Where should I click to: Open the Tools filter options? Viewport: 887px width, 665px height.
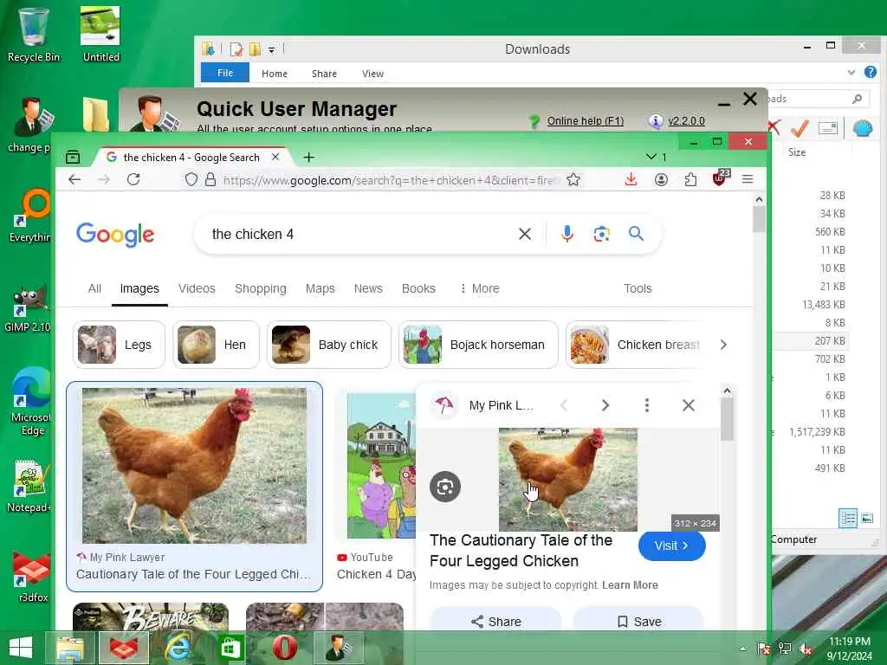click(x=638, y=288)
